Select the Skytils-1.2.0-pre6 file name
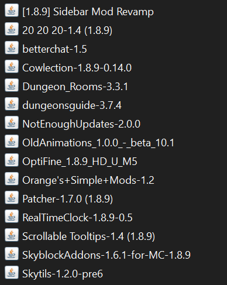The width and height of the screenshot is (227, 285). tap(63, 274)
